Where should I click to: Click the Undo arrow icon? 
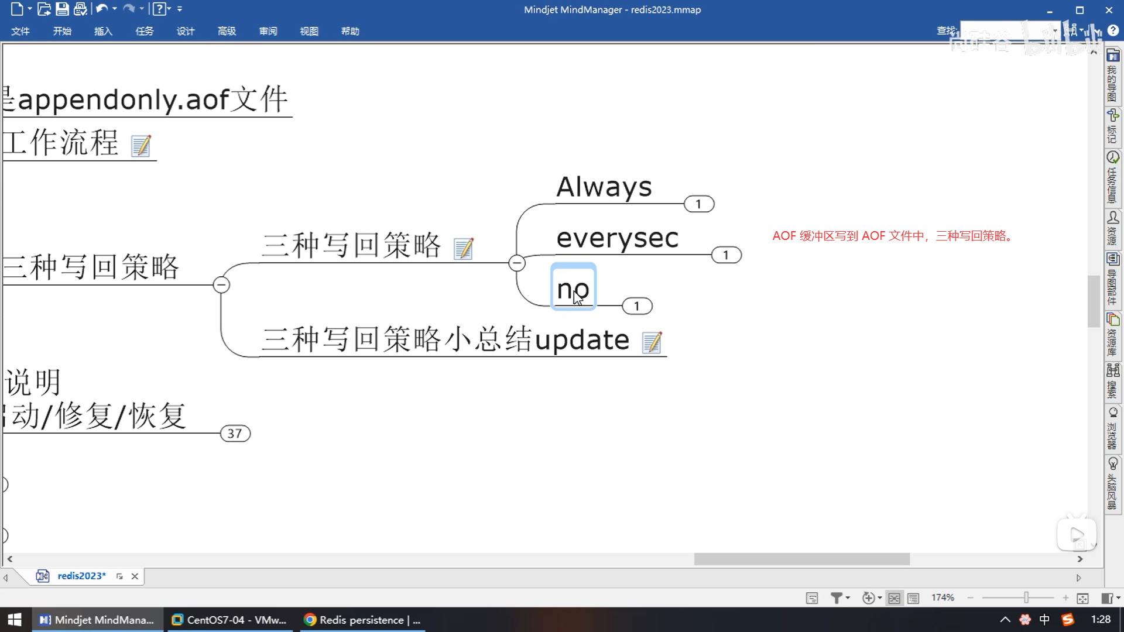pyautogui.click(x=102, y=9)
